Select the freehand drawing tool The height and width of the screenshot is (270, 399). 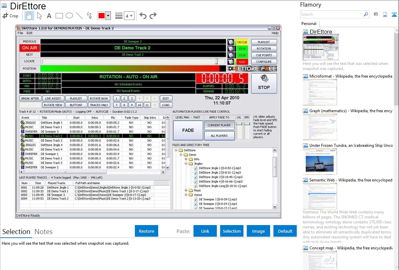[89, 16]
